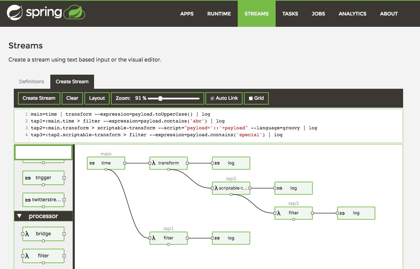Click the tap2 stream name label

pyautogui.click(x=231, y=179)
